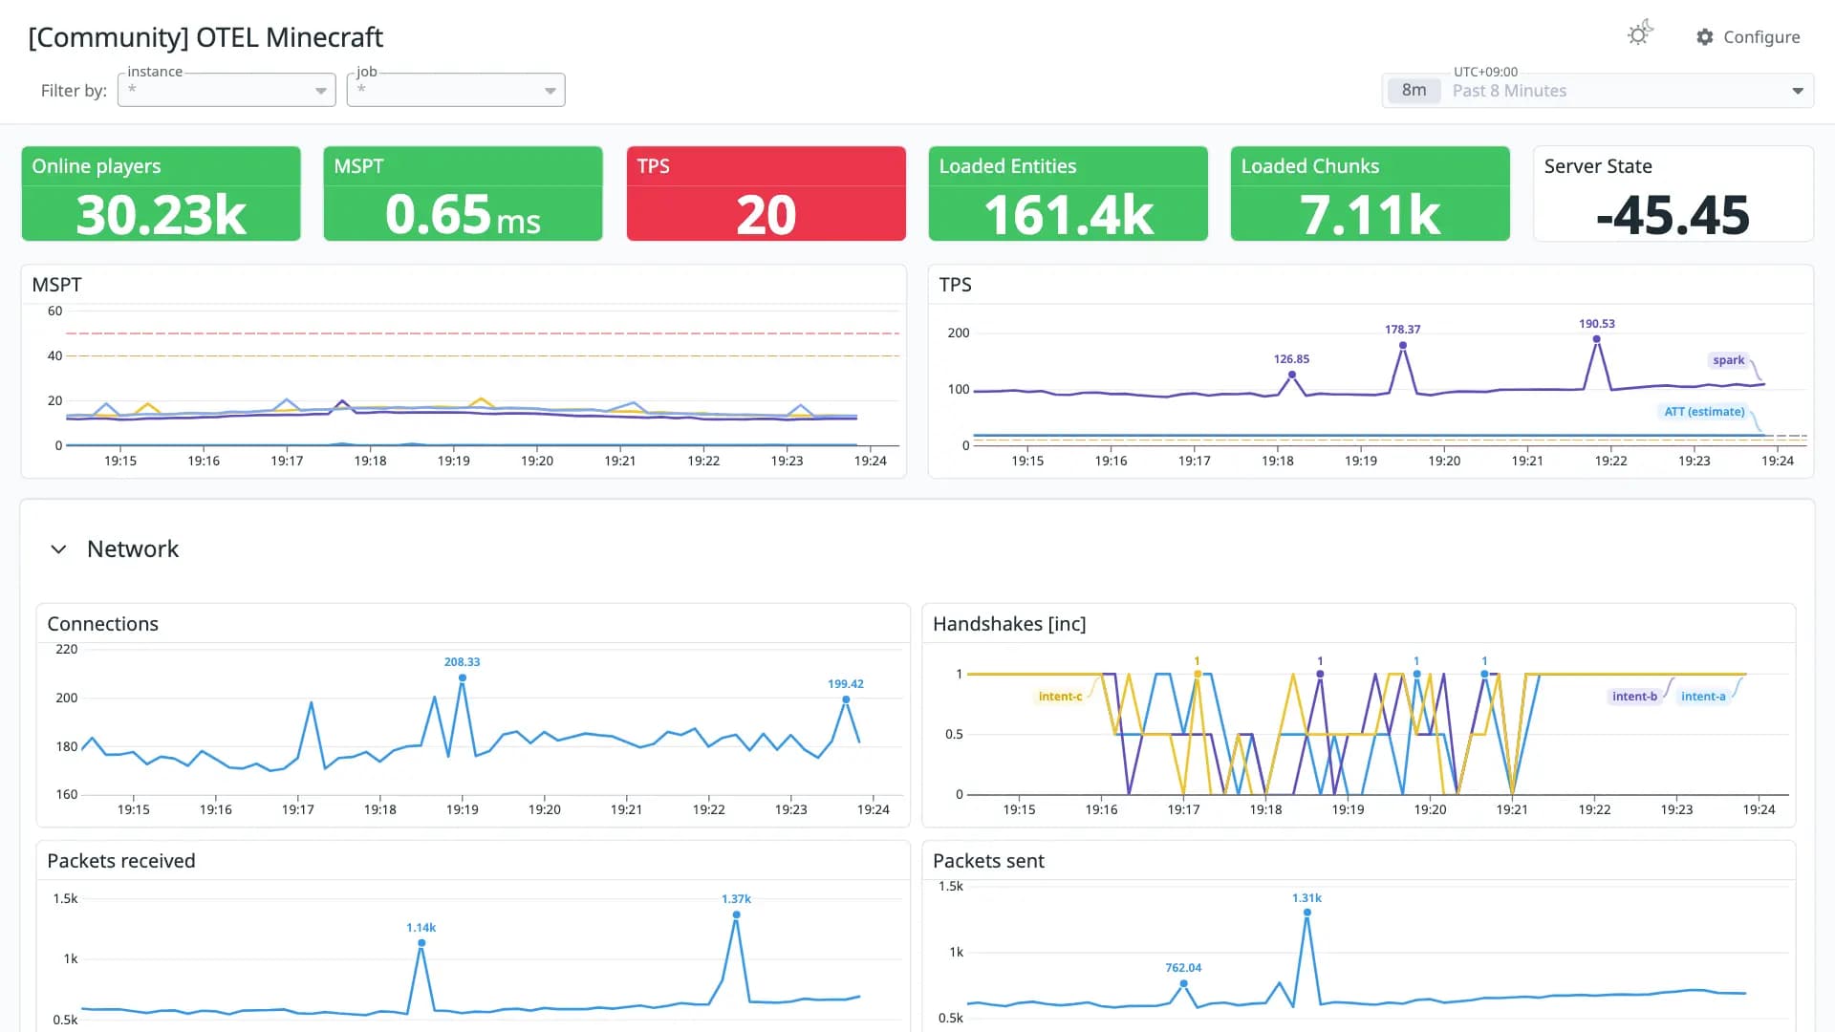The width and height of the screenshot is (1835, 1032).
Task: Click the dashboard title OTEL Minecraft
Action: (x=205, y=37)
